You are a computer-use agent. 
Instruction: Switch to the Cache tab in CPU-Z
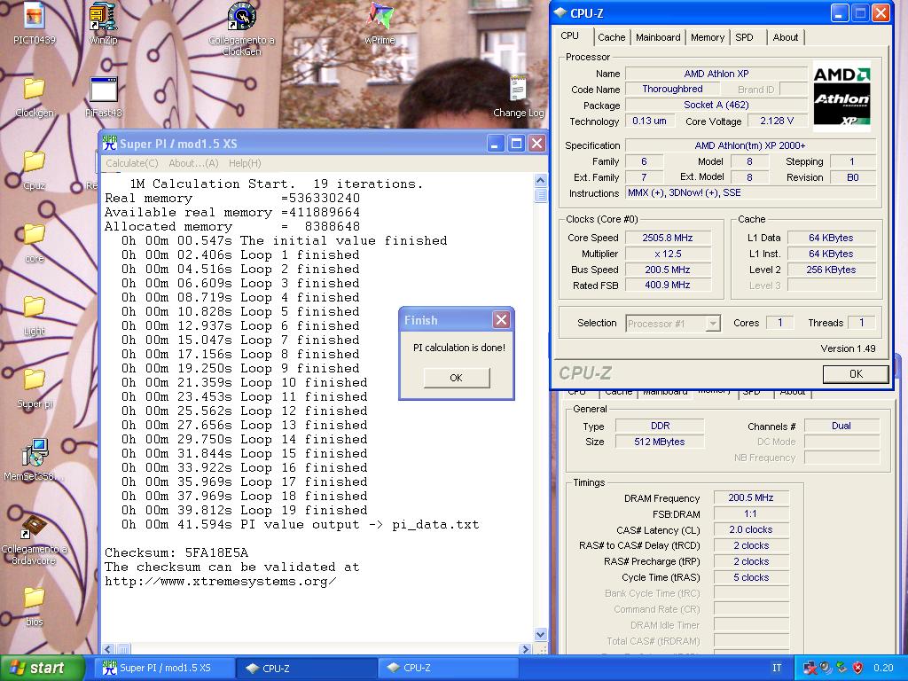(x=612, y=37)
